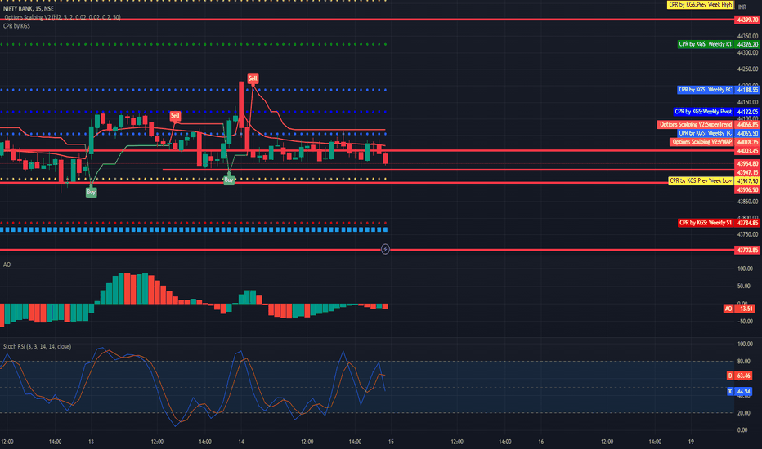Select the CPR by KGS indicator legend

pyautogui.click(x=16, y=26)
